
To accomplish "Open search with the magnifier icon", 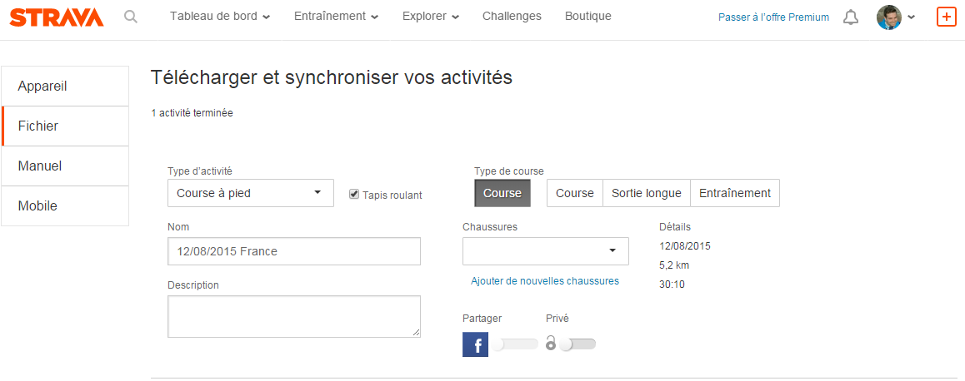I will click(x=131, y=17).
